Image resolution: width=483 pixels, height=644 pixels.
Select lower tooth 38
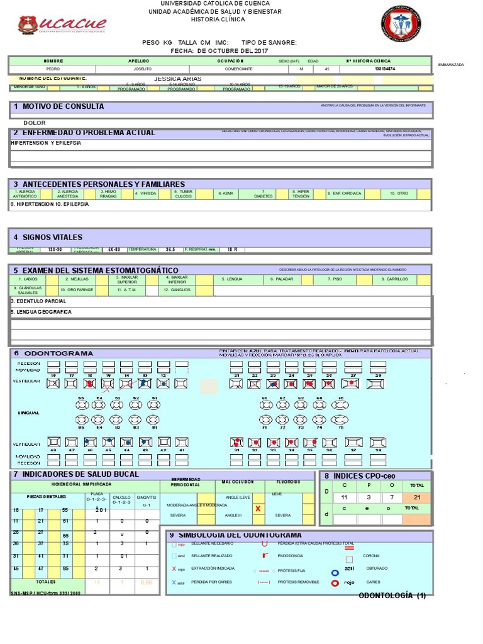(x=378, y=442)
